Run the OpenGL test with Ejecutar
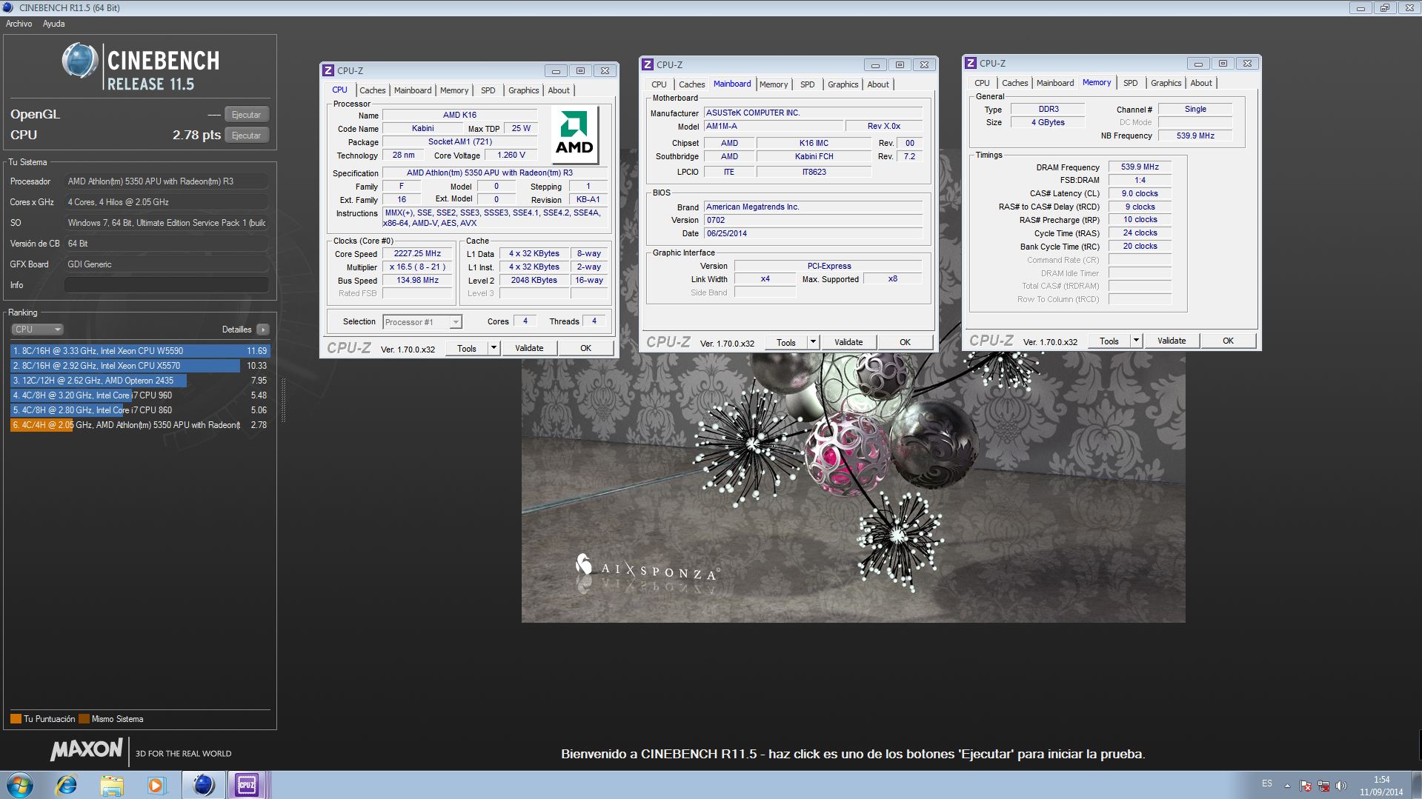This screenshot has height=799, width=1422. (x=246, y=115)
